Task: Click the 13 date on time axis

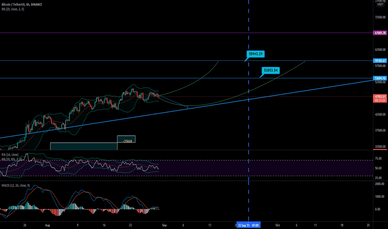Action: (x=209, y=225)
